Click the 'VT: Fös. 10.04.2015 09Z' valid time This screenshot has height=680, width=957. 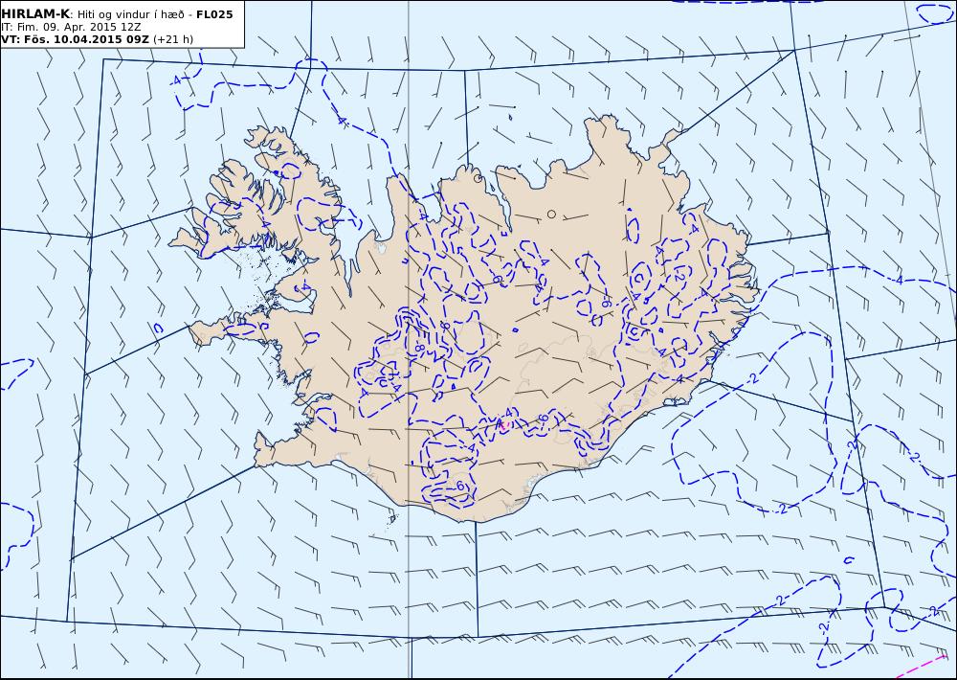[75, 39]
